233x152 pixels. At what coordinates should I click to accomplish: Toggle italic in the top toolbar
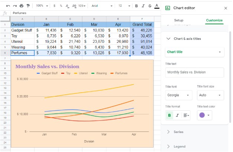[x=143, y=6]
